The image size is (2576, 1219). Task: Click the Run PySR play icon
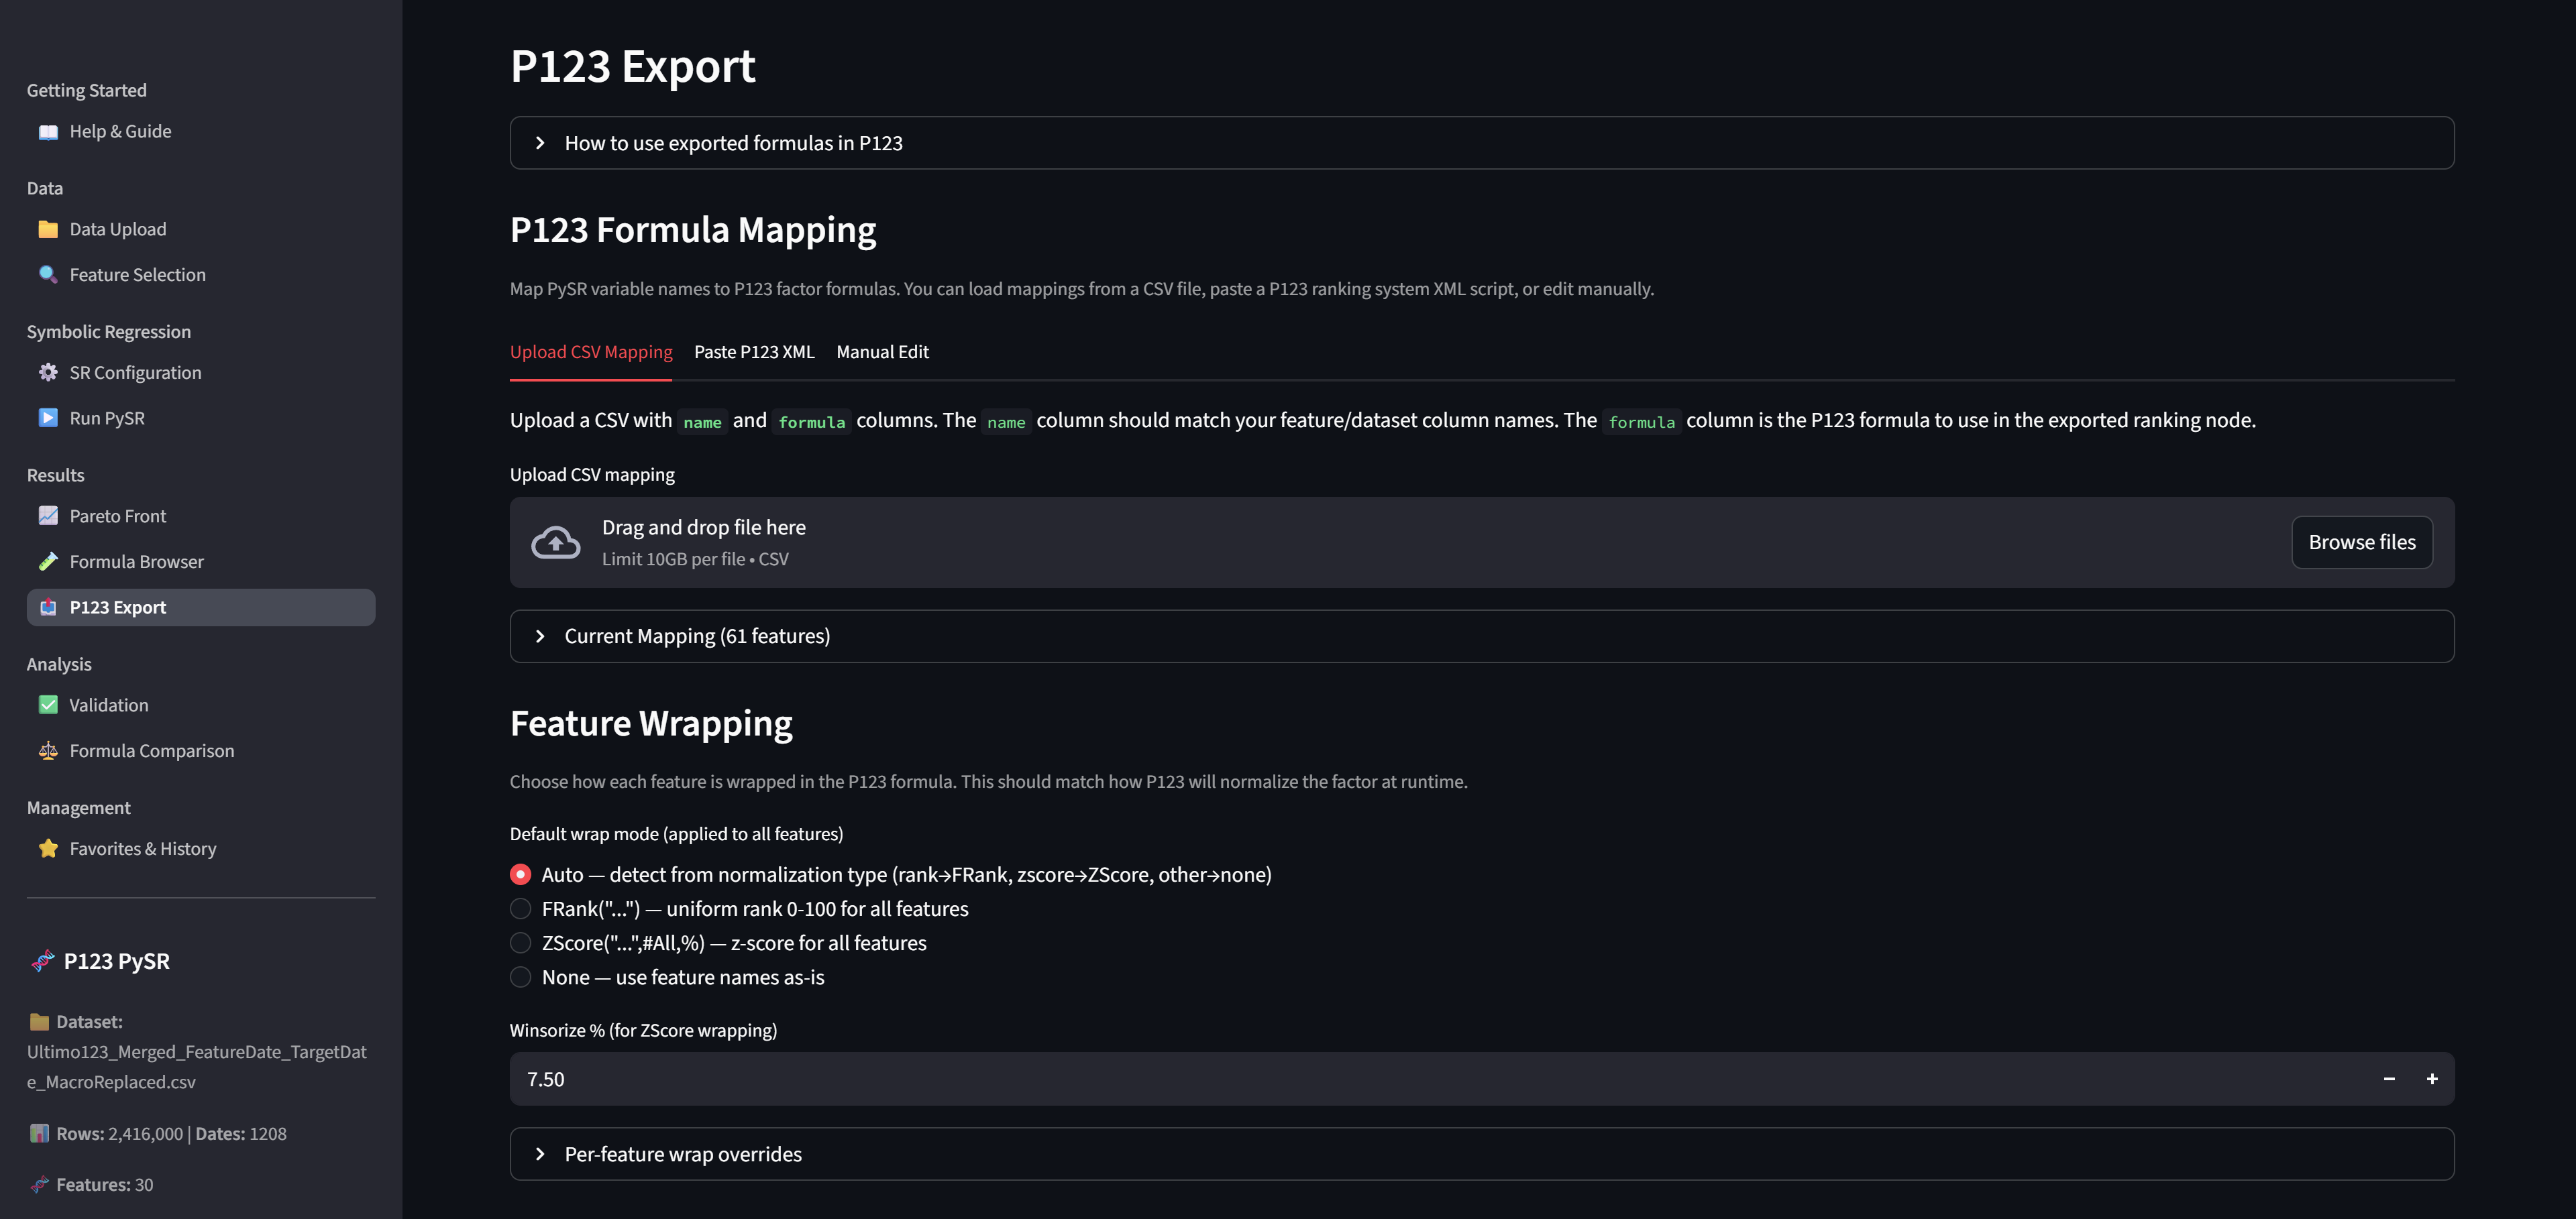(x=48, y=418)
